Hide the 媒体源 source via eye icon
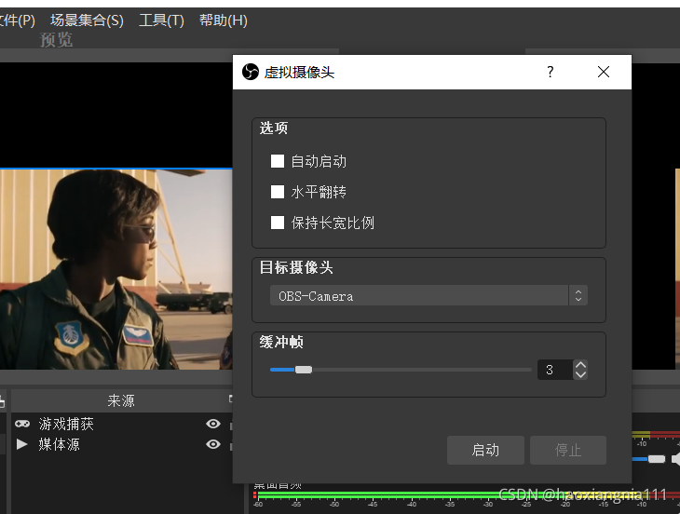Viewport: 680px width, 514px height. point(213,444)
